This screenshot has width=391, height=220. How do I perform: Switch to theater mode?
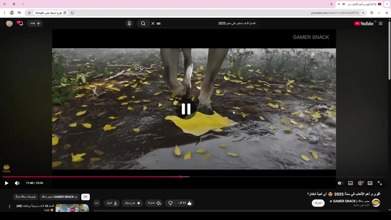click(370, 183)
